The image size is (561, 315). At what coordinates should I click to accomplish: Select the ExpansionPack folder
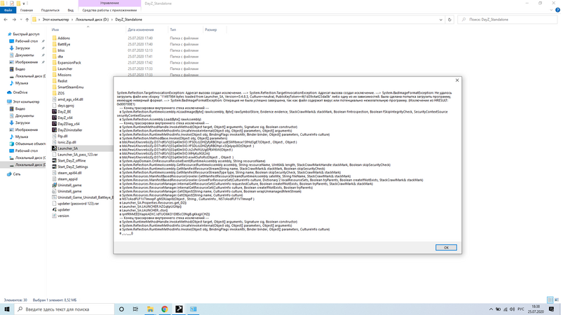click(x=69, y=62)
